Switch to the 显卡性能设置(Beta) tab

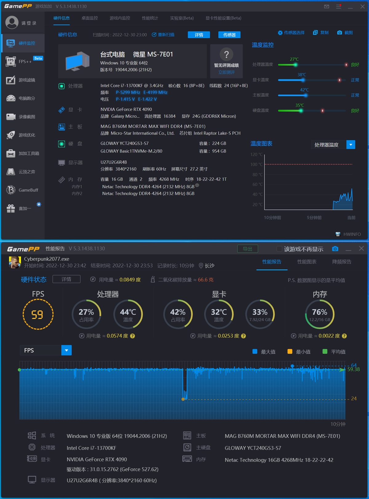(x=223, y=18)
